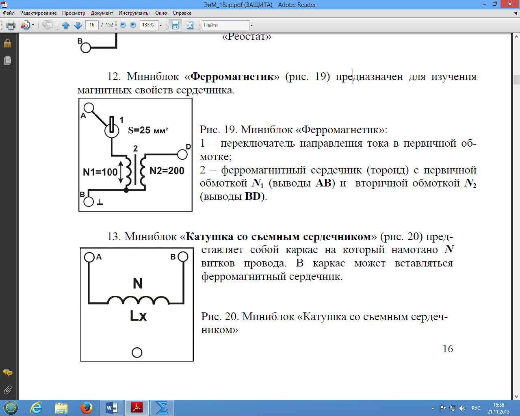Click the «Реостат» text at page top
Image resolution: width=520 pixels, height=416 pixels.
pos(247,37)
